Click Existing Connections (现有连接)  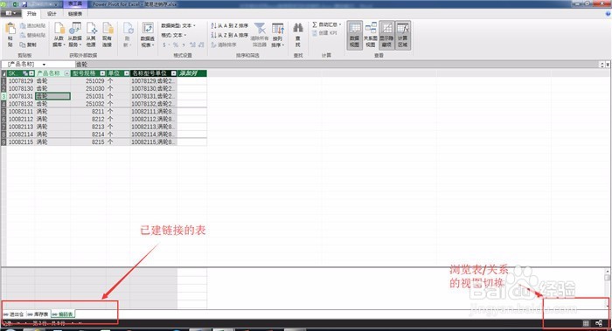(108, 34)
